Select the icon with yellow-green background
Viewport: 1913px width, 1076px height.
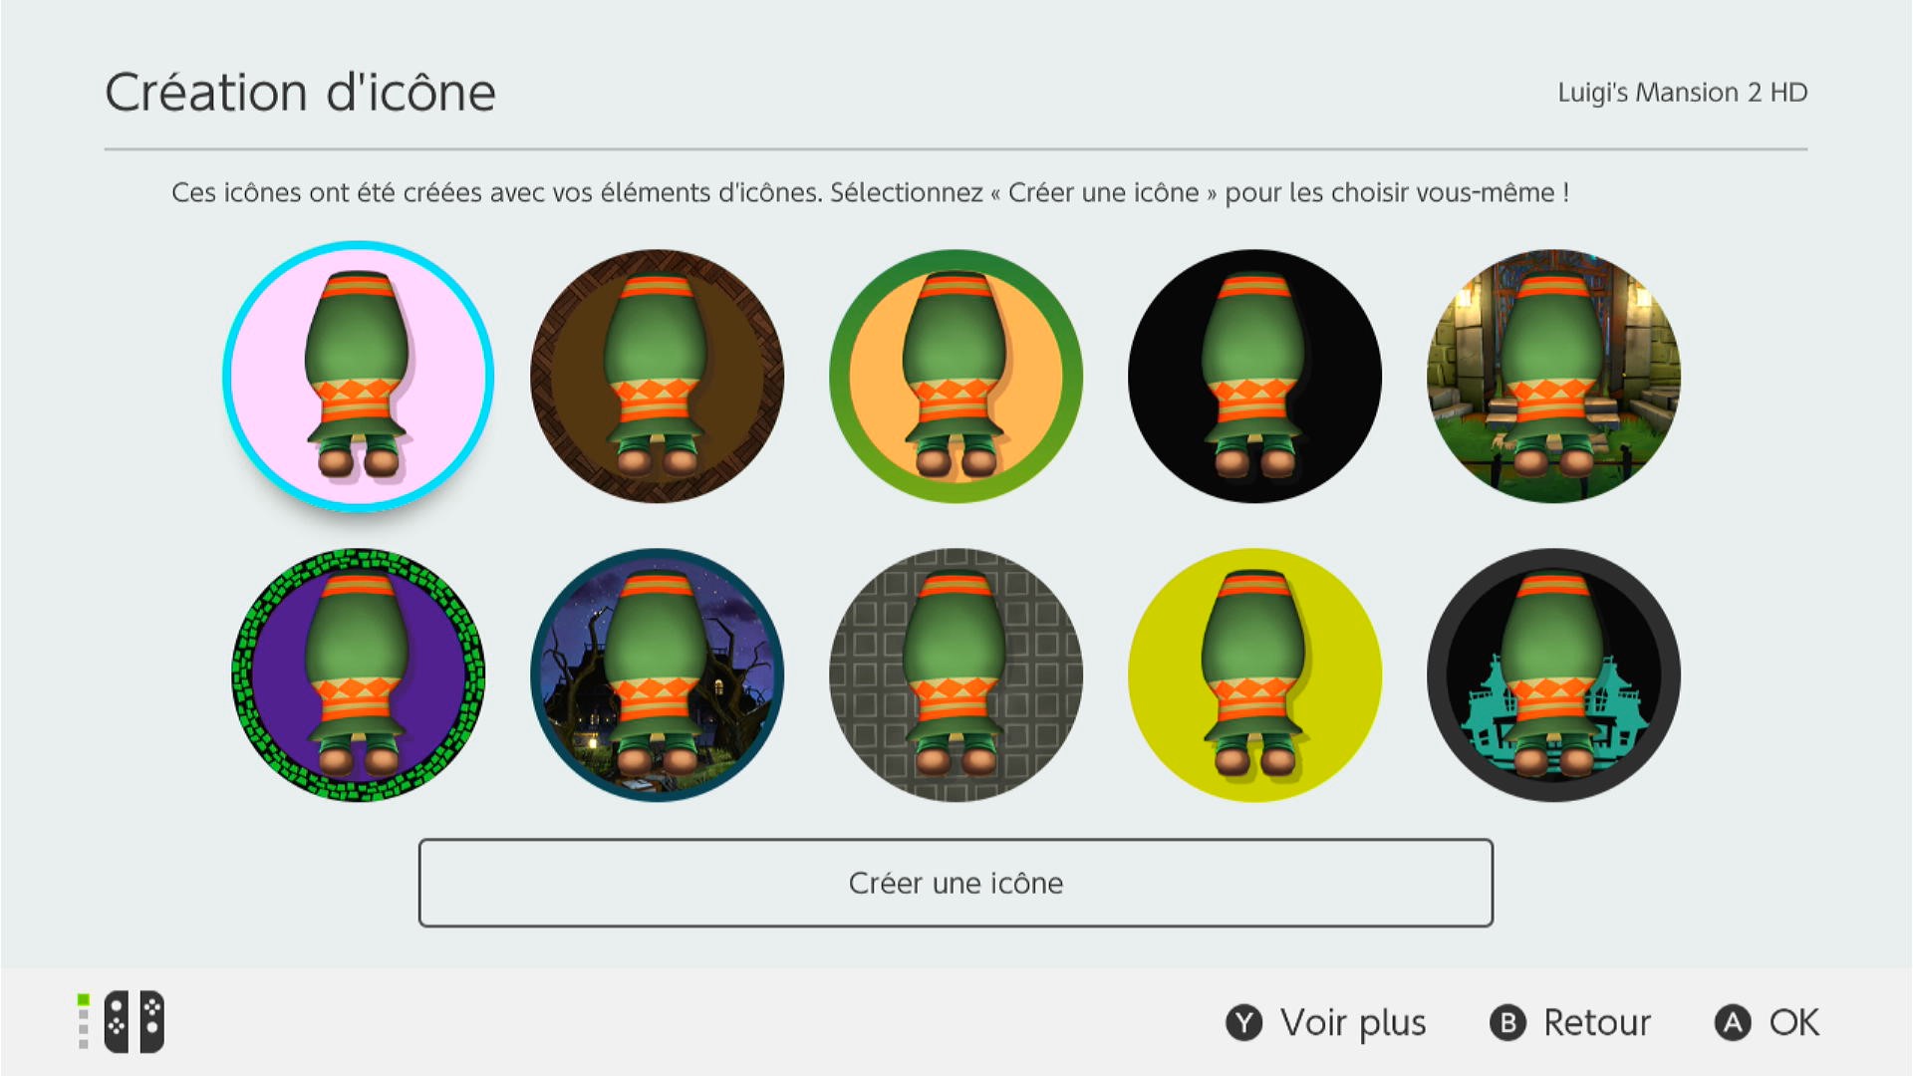1254,675
